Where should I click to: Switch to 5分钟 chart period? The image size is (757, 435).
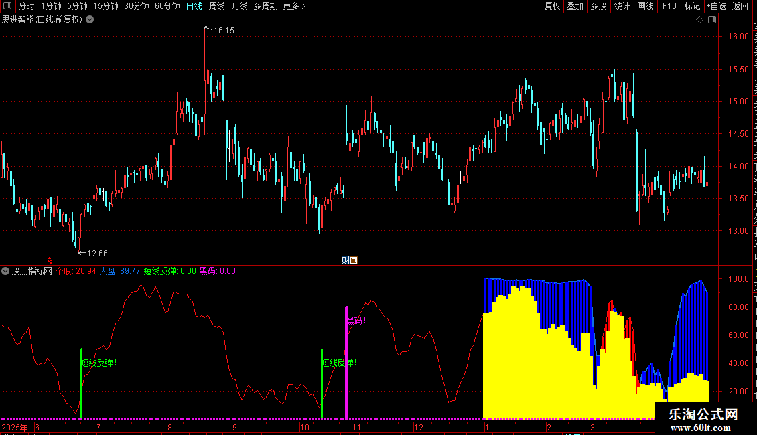77,6
